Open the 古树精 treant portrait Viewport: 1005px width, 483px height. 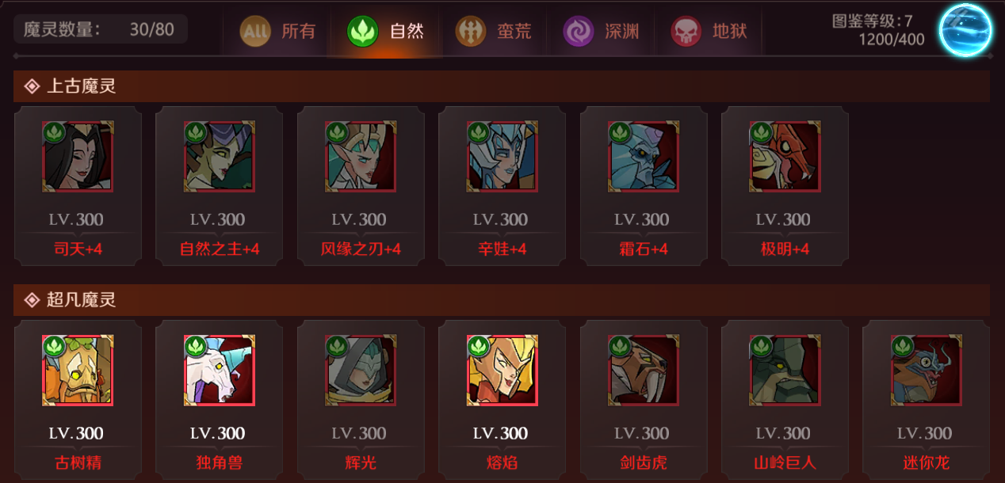(x=78, y=370)
